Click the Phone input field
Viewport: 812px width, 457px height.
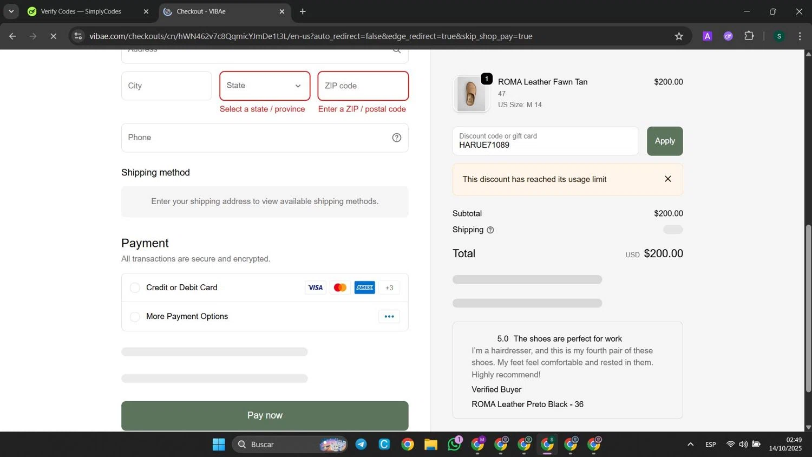265,138
